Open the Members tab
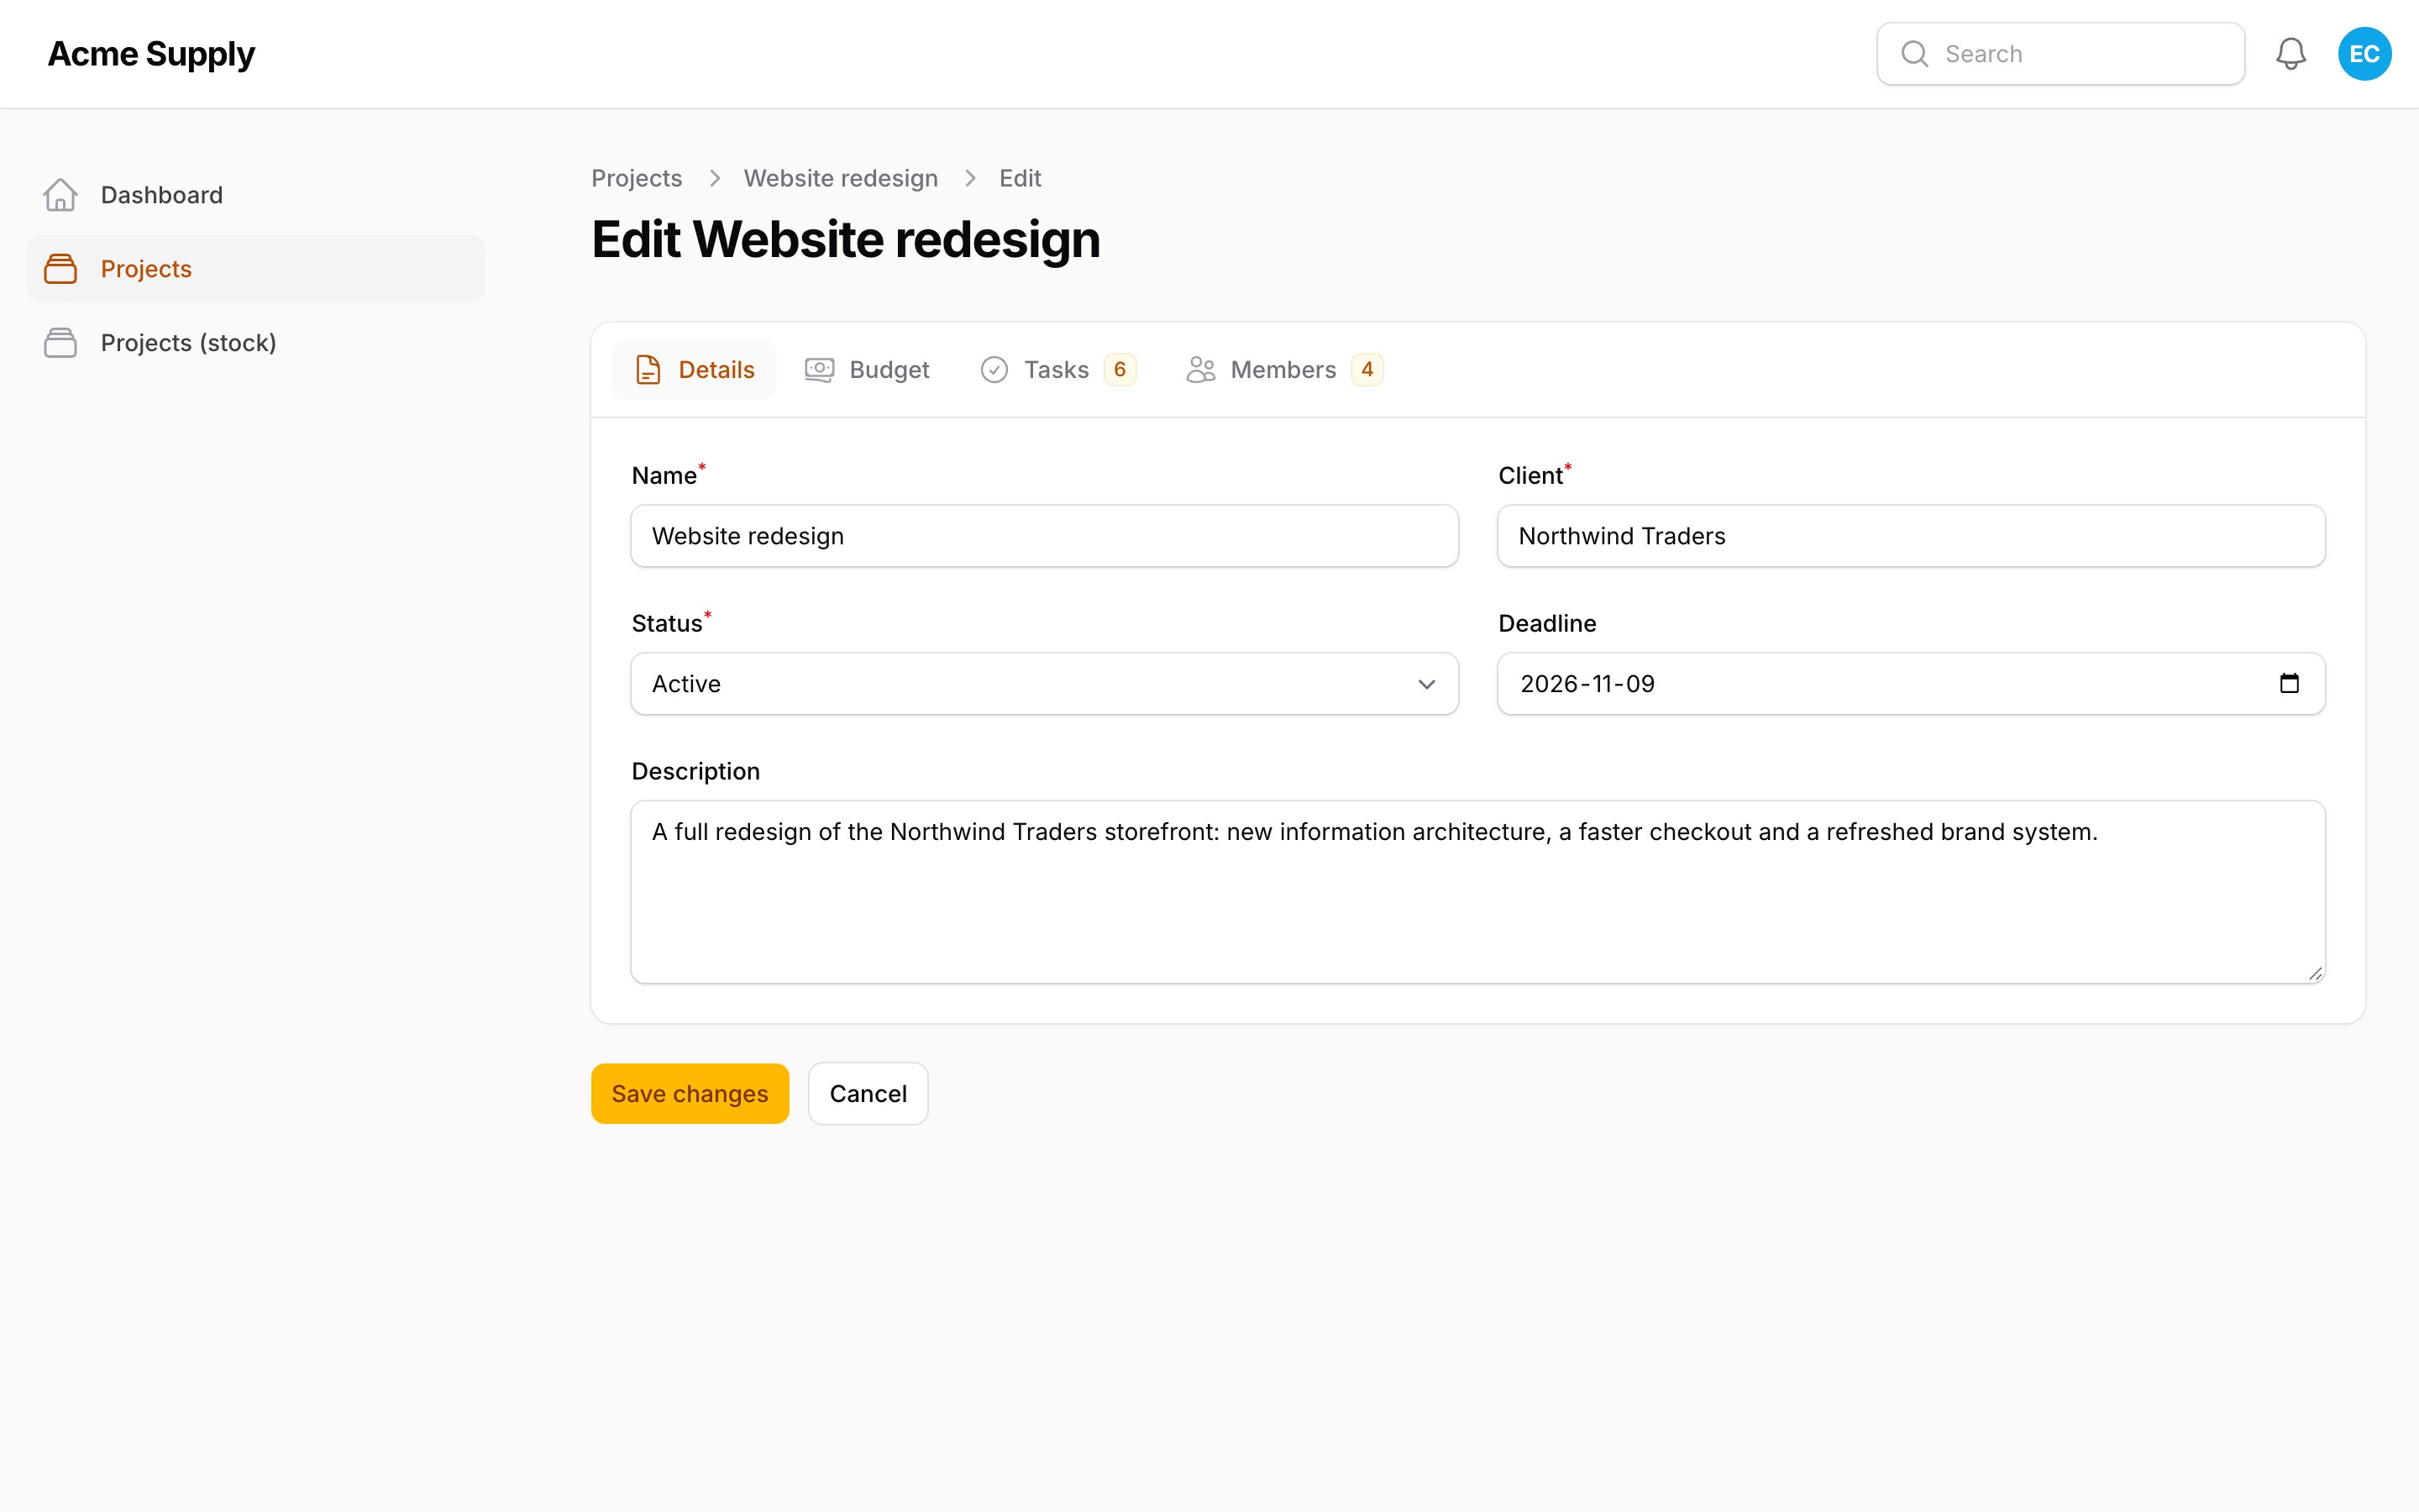The width and height of the screenshot is (2419, 1512). (x=1284, y=370)
